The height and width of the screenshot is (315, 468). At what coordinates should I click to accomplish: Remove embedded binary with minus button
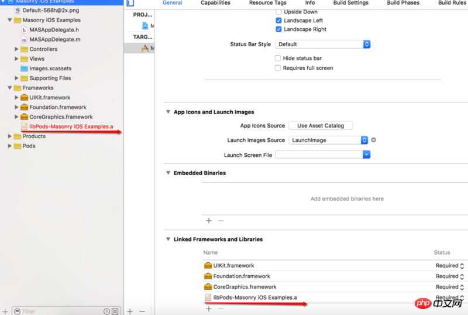[221, 221]
